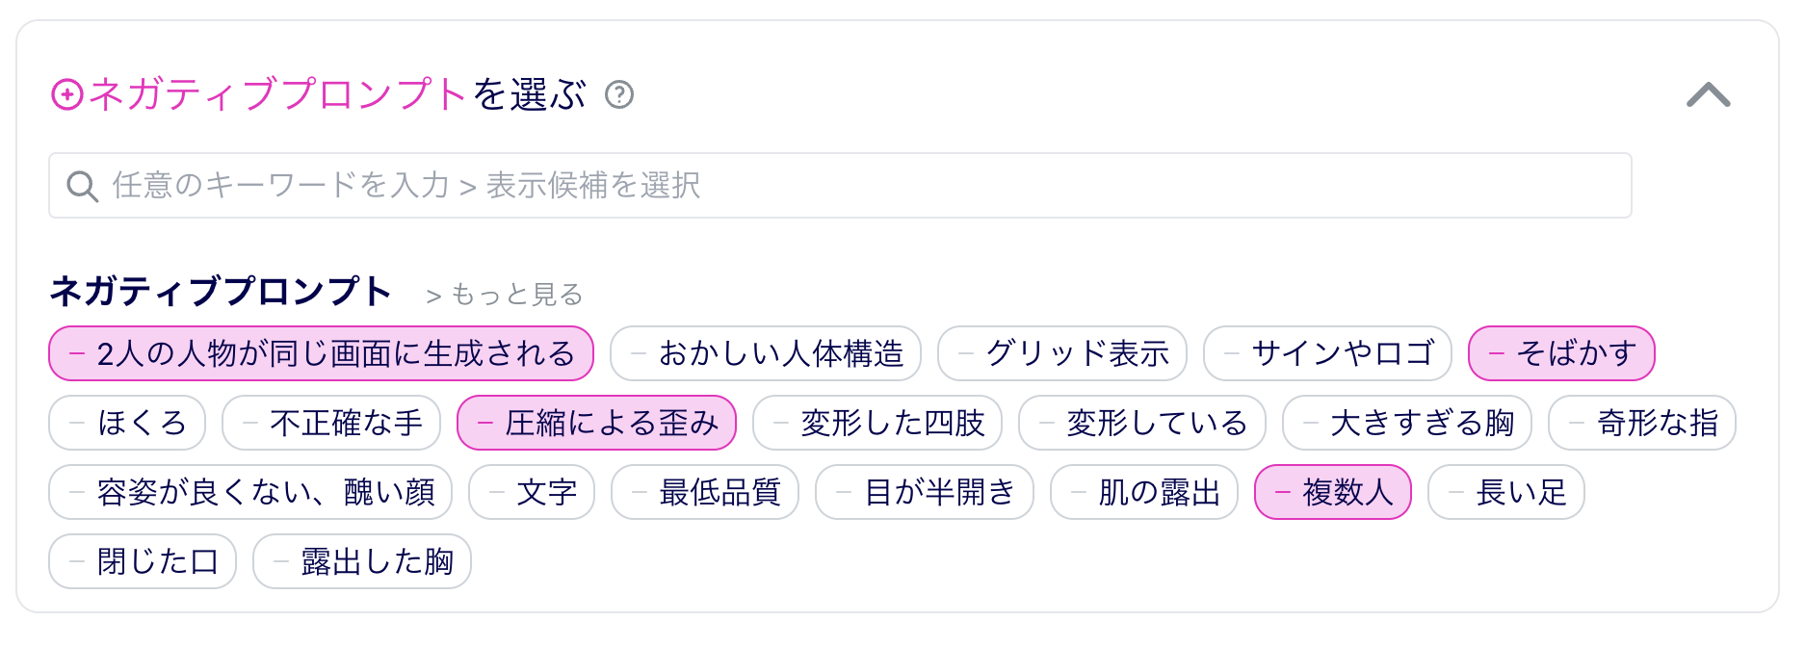
Task: Select the おかしい人体構造 tag
Action: 766,353
